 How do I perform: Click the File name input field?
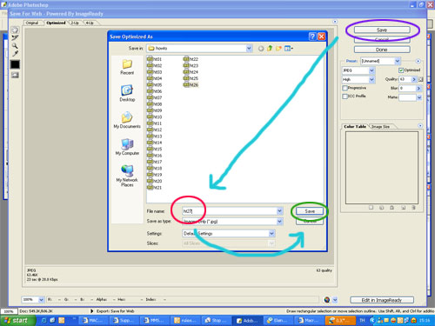(x=232, y=211)
